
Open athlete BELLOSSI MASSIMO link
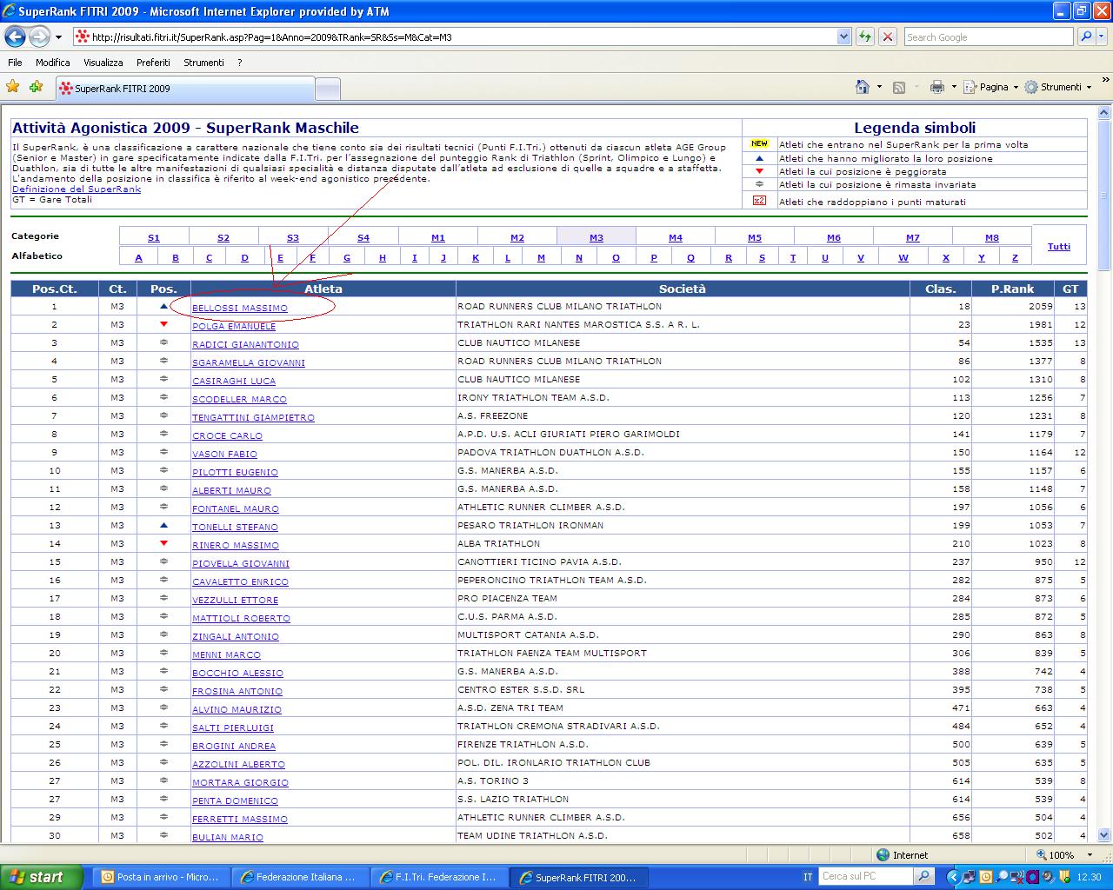(x=239, y=308)
